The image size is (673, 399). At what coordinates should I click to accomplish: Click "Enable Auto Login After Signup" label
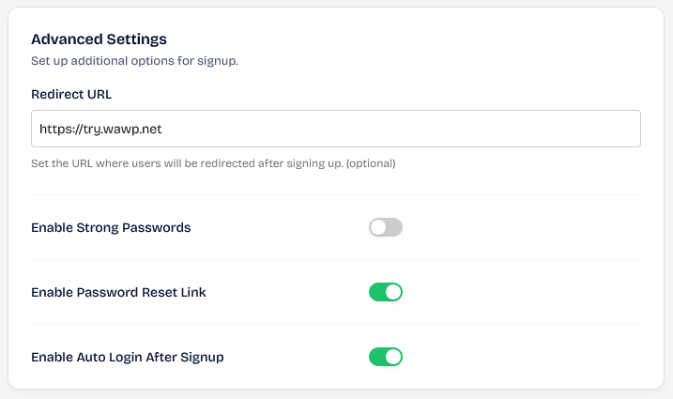point(127,357)
